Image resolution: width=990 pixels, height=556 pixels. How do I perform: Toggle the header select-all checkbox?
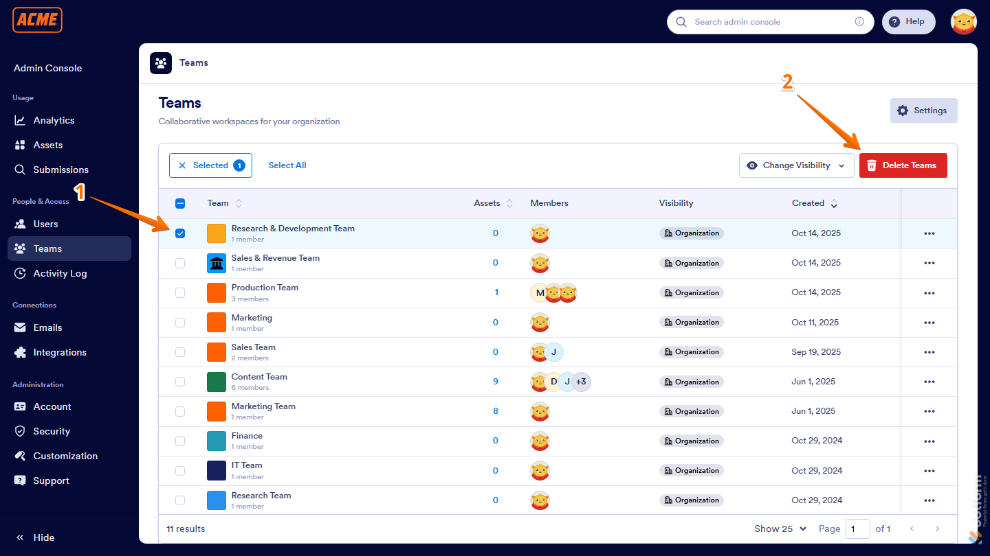pyautogui.click(x=180, y=203)
